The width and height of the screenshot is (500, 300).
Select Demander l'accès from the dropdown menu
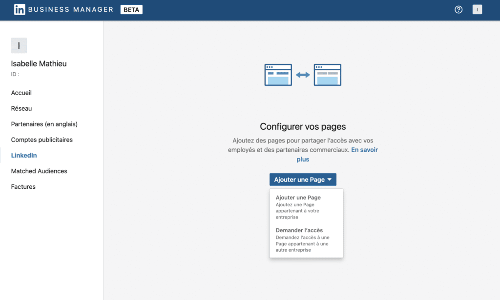[x=299, y=230]
